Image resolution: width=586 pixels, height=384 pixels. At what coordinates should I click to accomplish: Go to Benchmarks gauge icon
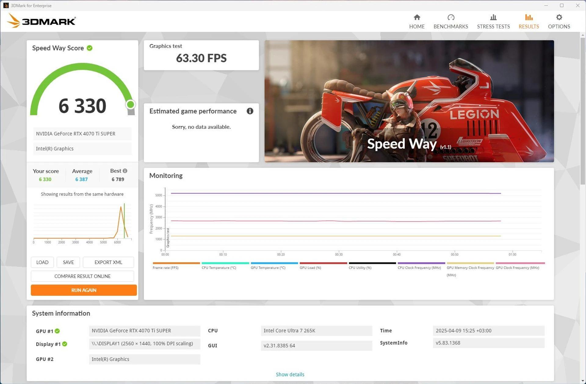click(450, 17)
